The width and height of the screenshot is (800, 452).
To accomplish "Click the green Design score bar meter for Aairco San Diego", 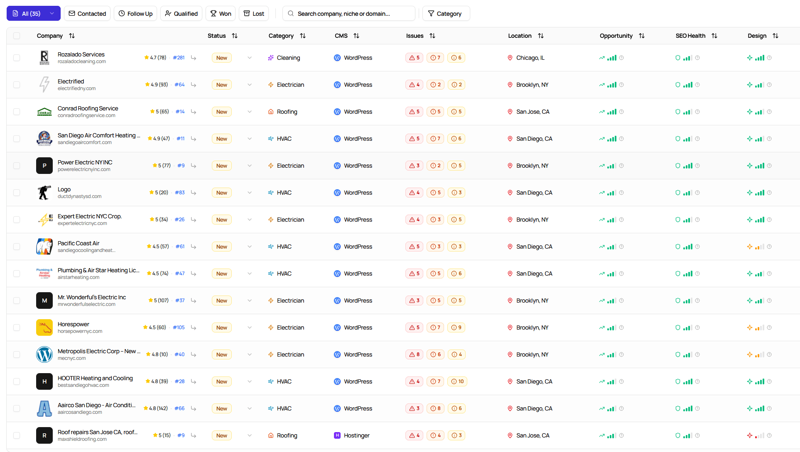I will (760, 408).
